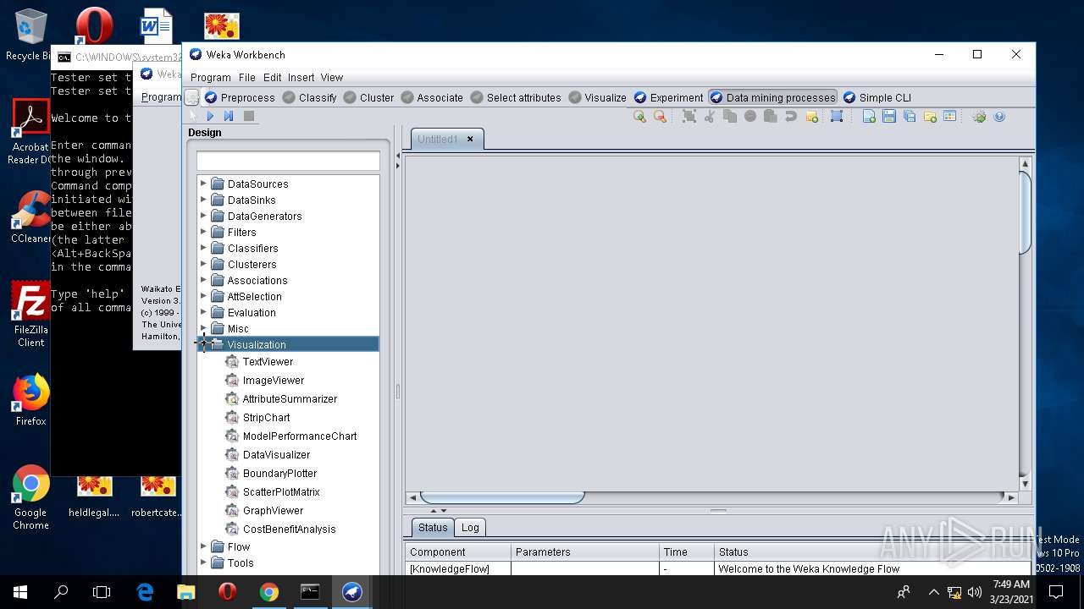
Task: Click the Settings cog toolbar icon
Action: (979, 117)
